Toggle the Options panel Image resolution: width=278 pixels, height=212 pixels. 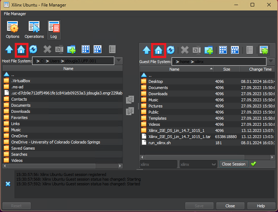[12, 30]
